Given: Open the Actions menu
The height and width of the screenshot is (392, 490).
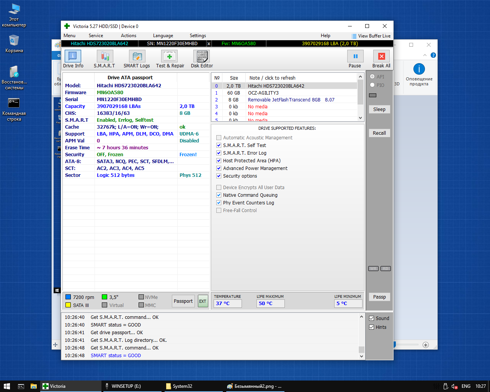Looking at the screenshot, I should 129,36.
